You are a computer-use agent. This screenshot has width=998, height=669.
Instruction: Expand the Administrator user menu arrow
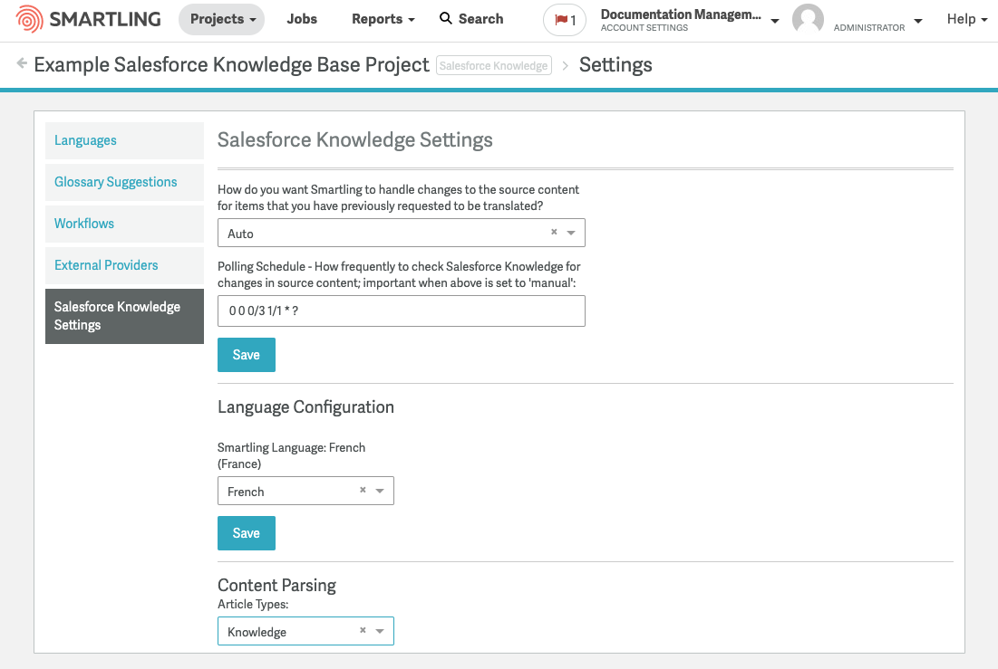pyautogui.click(x=918, y=20)
